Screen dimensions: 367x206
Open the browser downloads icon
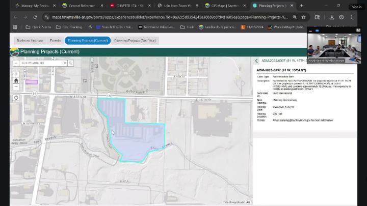coord(332,17)
